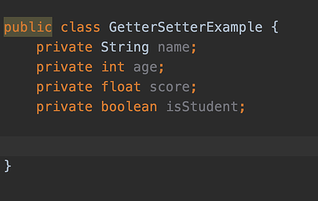Click private keyword before float
The width and height of the screenshot is (318, 201).
[x=64, y=87]
